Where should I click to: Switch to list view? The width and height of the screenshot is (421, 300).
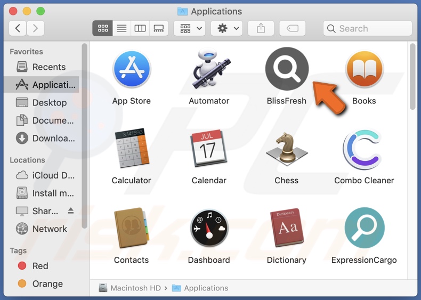(x=122, y=28)
